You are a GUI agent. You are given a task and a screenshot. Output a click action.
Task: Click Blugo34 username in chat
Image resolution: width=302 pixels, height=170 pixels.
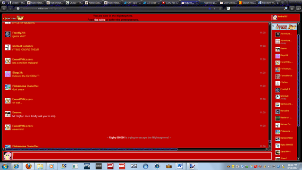17,73
